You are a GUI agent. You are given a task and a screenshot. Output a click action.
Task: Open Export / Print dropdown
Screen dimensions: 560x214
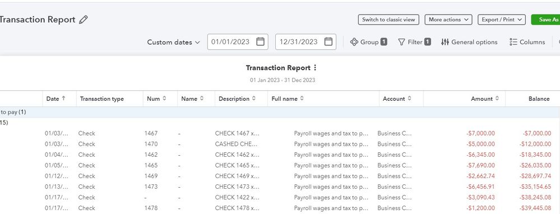point(502,20)
